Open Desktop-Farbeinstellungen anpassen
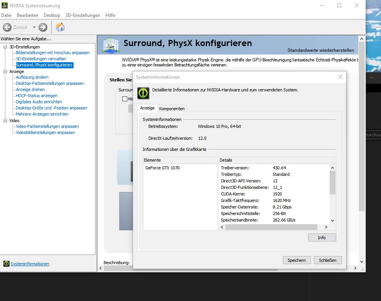 pos(49,83)
